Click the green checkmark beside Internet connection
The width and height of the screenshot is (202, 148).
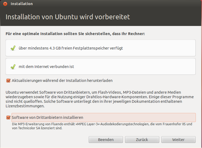(x=13, y=67)
